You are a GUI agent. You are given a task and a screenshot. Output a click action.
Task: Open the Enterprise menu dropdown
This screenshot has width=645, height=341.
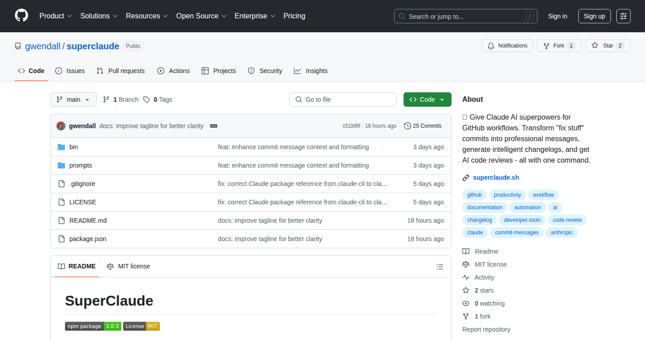[255, 16]
